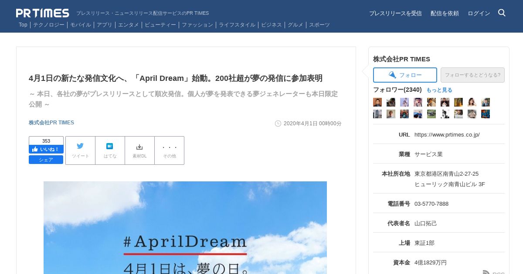Screen dimensions: 523x274
Task: Click the 山口拓己 representative name
Action: (x=426, y=223)
